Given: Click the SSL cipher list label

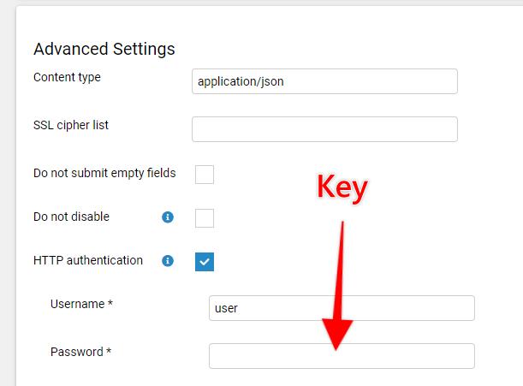Looking at the screenshot, I should (x=71, y=125).
